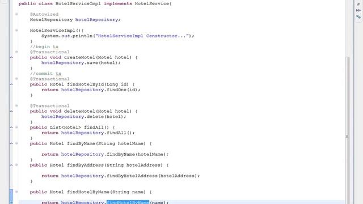363x204 pixels.
Task: Click the override marker beside deleteHotel method
Action: tap(11, 111)
